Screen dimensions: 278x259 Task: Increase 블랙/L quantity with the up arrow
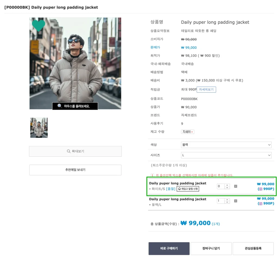[x=227, y=199]
